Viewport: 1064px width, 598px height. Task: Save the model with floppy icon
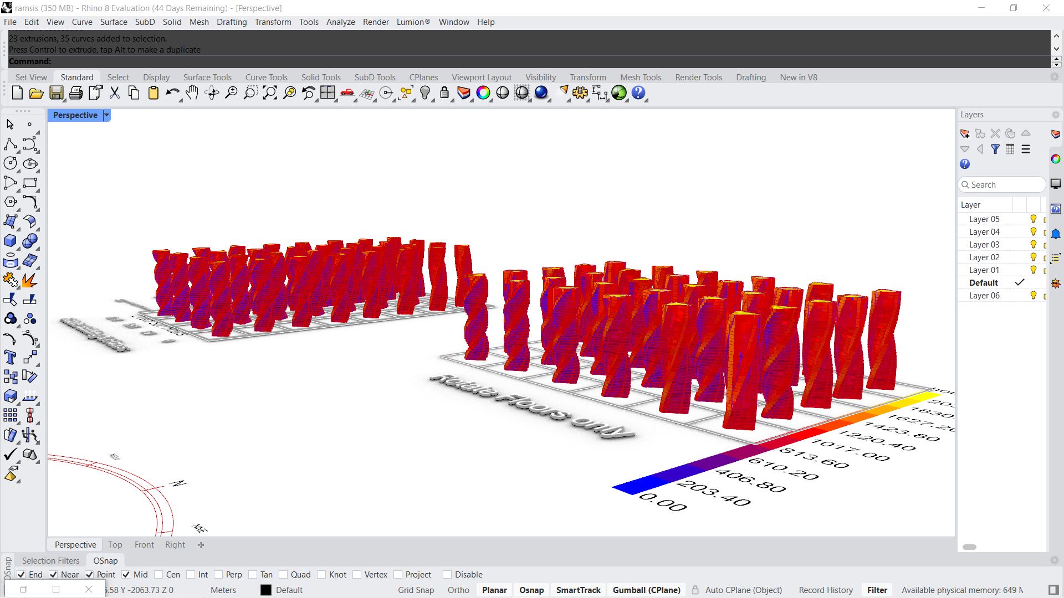click(x=56, y=93)
